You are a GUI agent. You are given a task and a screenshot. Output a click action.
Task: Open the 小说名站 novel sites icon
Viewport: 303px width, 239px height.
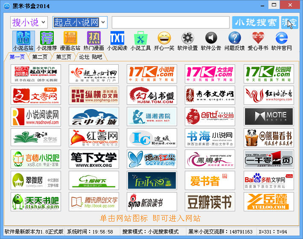tap(23, 38)
